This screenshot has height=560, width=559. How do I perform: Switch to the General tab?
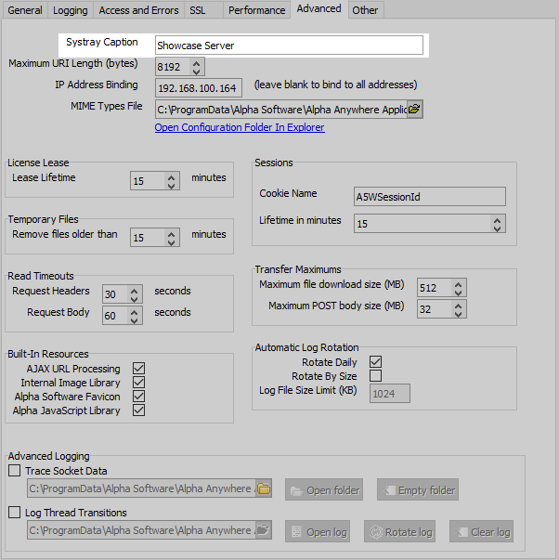[25, 10]
